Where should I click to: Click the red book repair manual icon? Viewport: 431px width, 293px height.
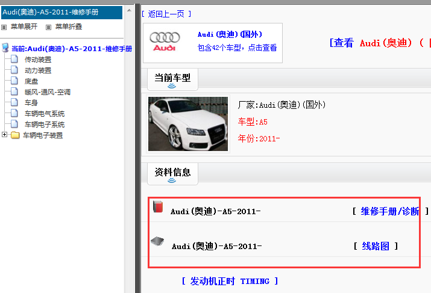tap(158, 206)
